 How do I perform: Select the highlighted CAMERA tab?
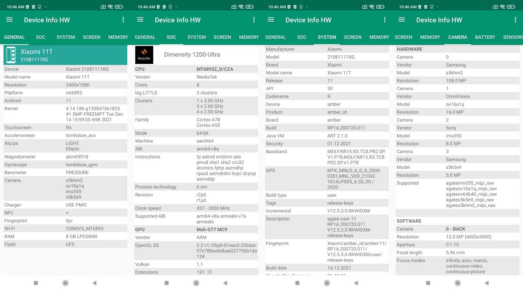458,37
